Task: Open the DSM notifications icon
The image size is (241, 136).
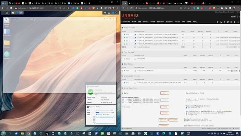Action: pos(105,12)
